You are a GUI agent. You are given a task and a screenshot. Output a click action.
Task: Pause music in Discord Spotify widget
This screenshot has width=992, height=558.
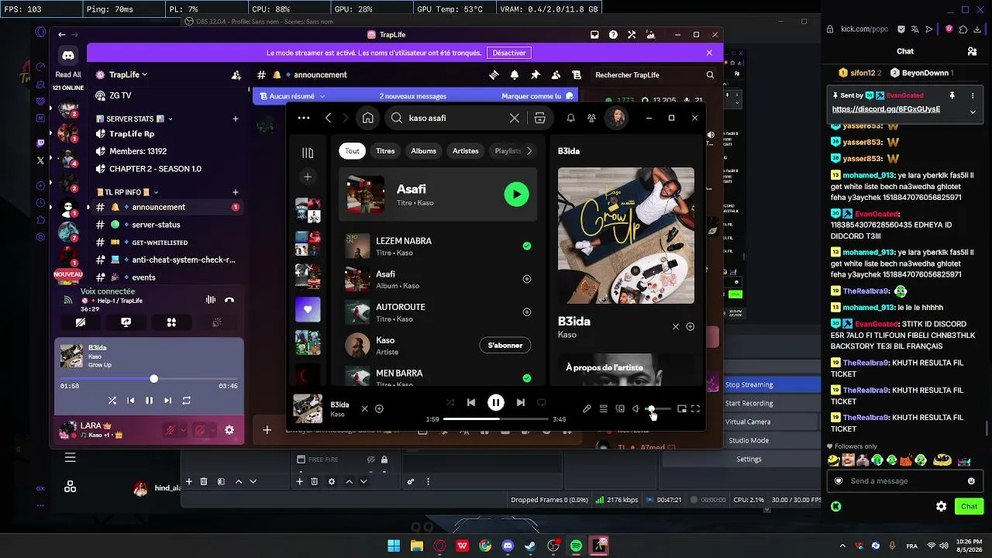click(x=149, y=401)
